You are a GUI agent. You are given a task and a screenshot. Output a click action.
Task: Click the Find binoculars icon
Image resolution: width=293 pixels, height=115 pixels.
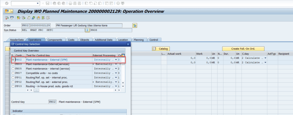pyautogui.click(x=75, y=3)
